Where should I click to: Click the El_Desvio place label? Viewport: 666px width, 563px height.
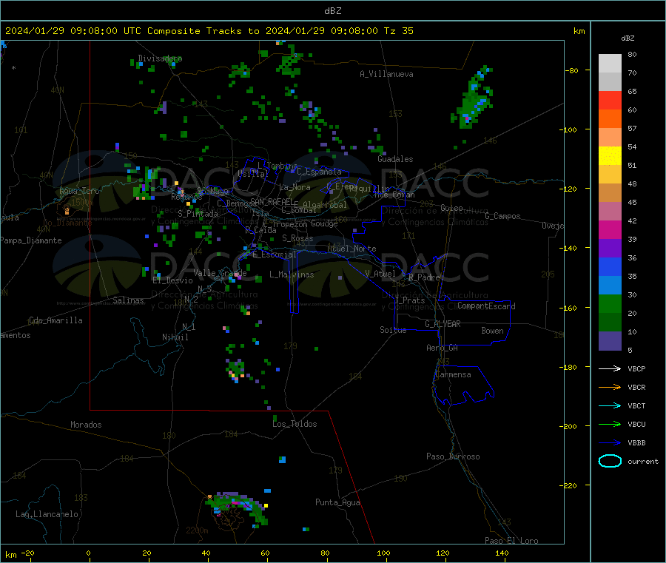click(172, 280)
